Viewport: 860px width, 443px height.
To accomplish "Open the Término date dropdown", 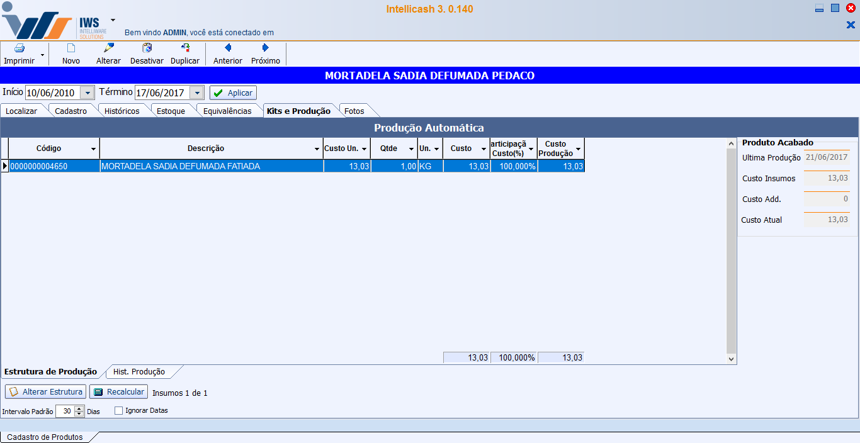I will click(197, 93).
